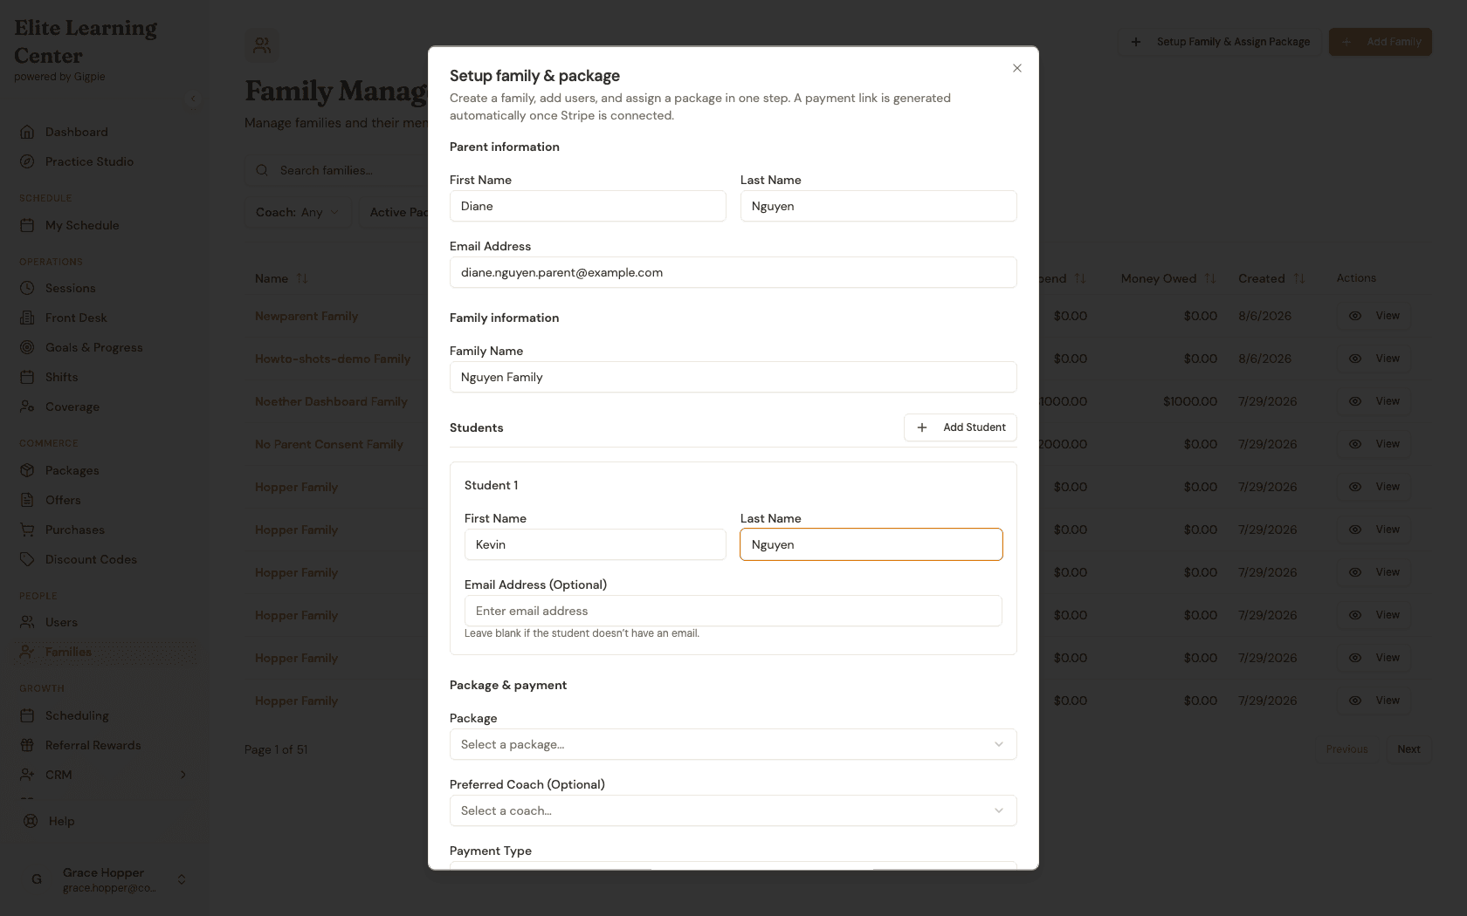Viewport: 1467px width, 916px height.
Task: Focus the student optional Email Address field
Action: pos(733,611)
